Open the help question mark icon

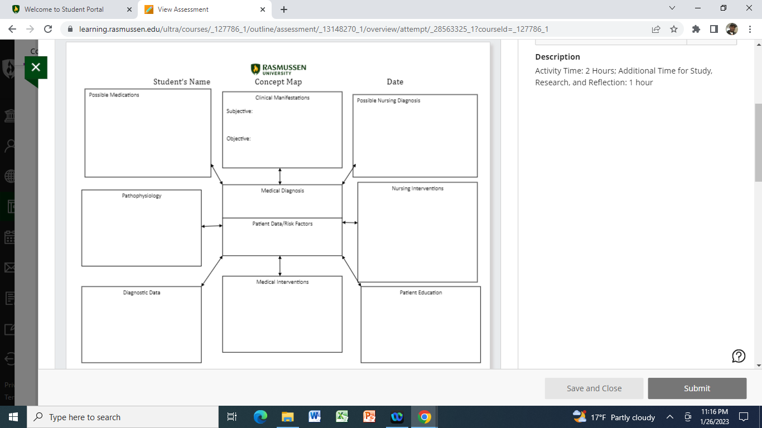739,356
